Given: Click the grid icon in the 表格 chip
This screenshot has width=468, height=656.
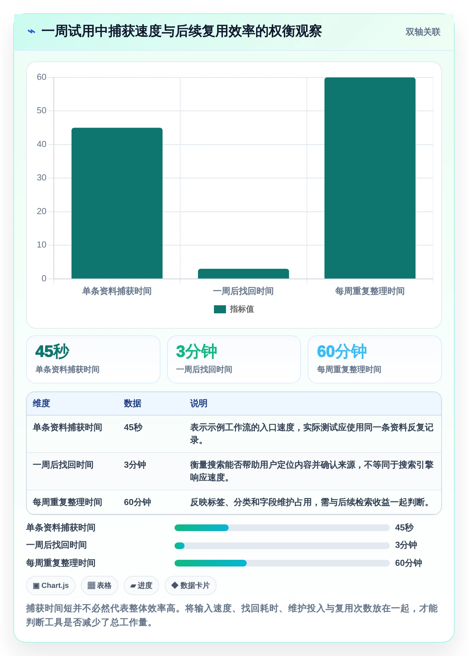Looking at the screenshot, I should coord(91,586).
